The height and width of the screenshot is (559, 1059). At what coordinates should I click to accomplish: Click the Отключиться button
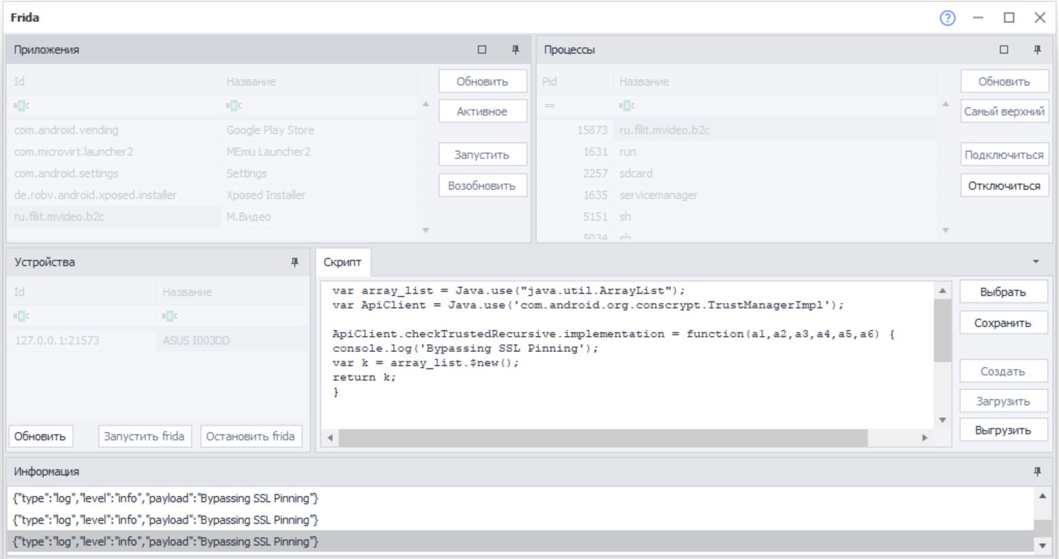point(1004,186)
